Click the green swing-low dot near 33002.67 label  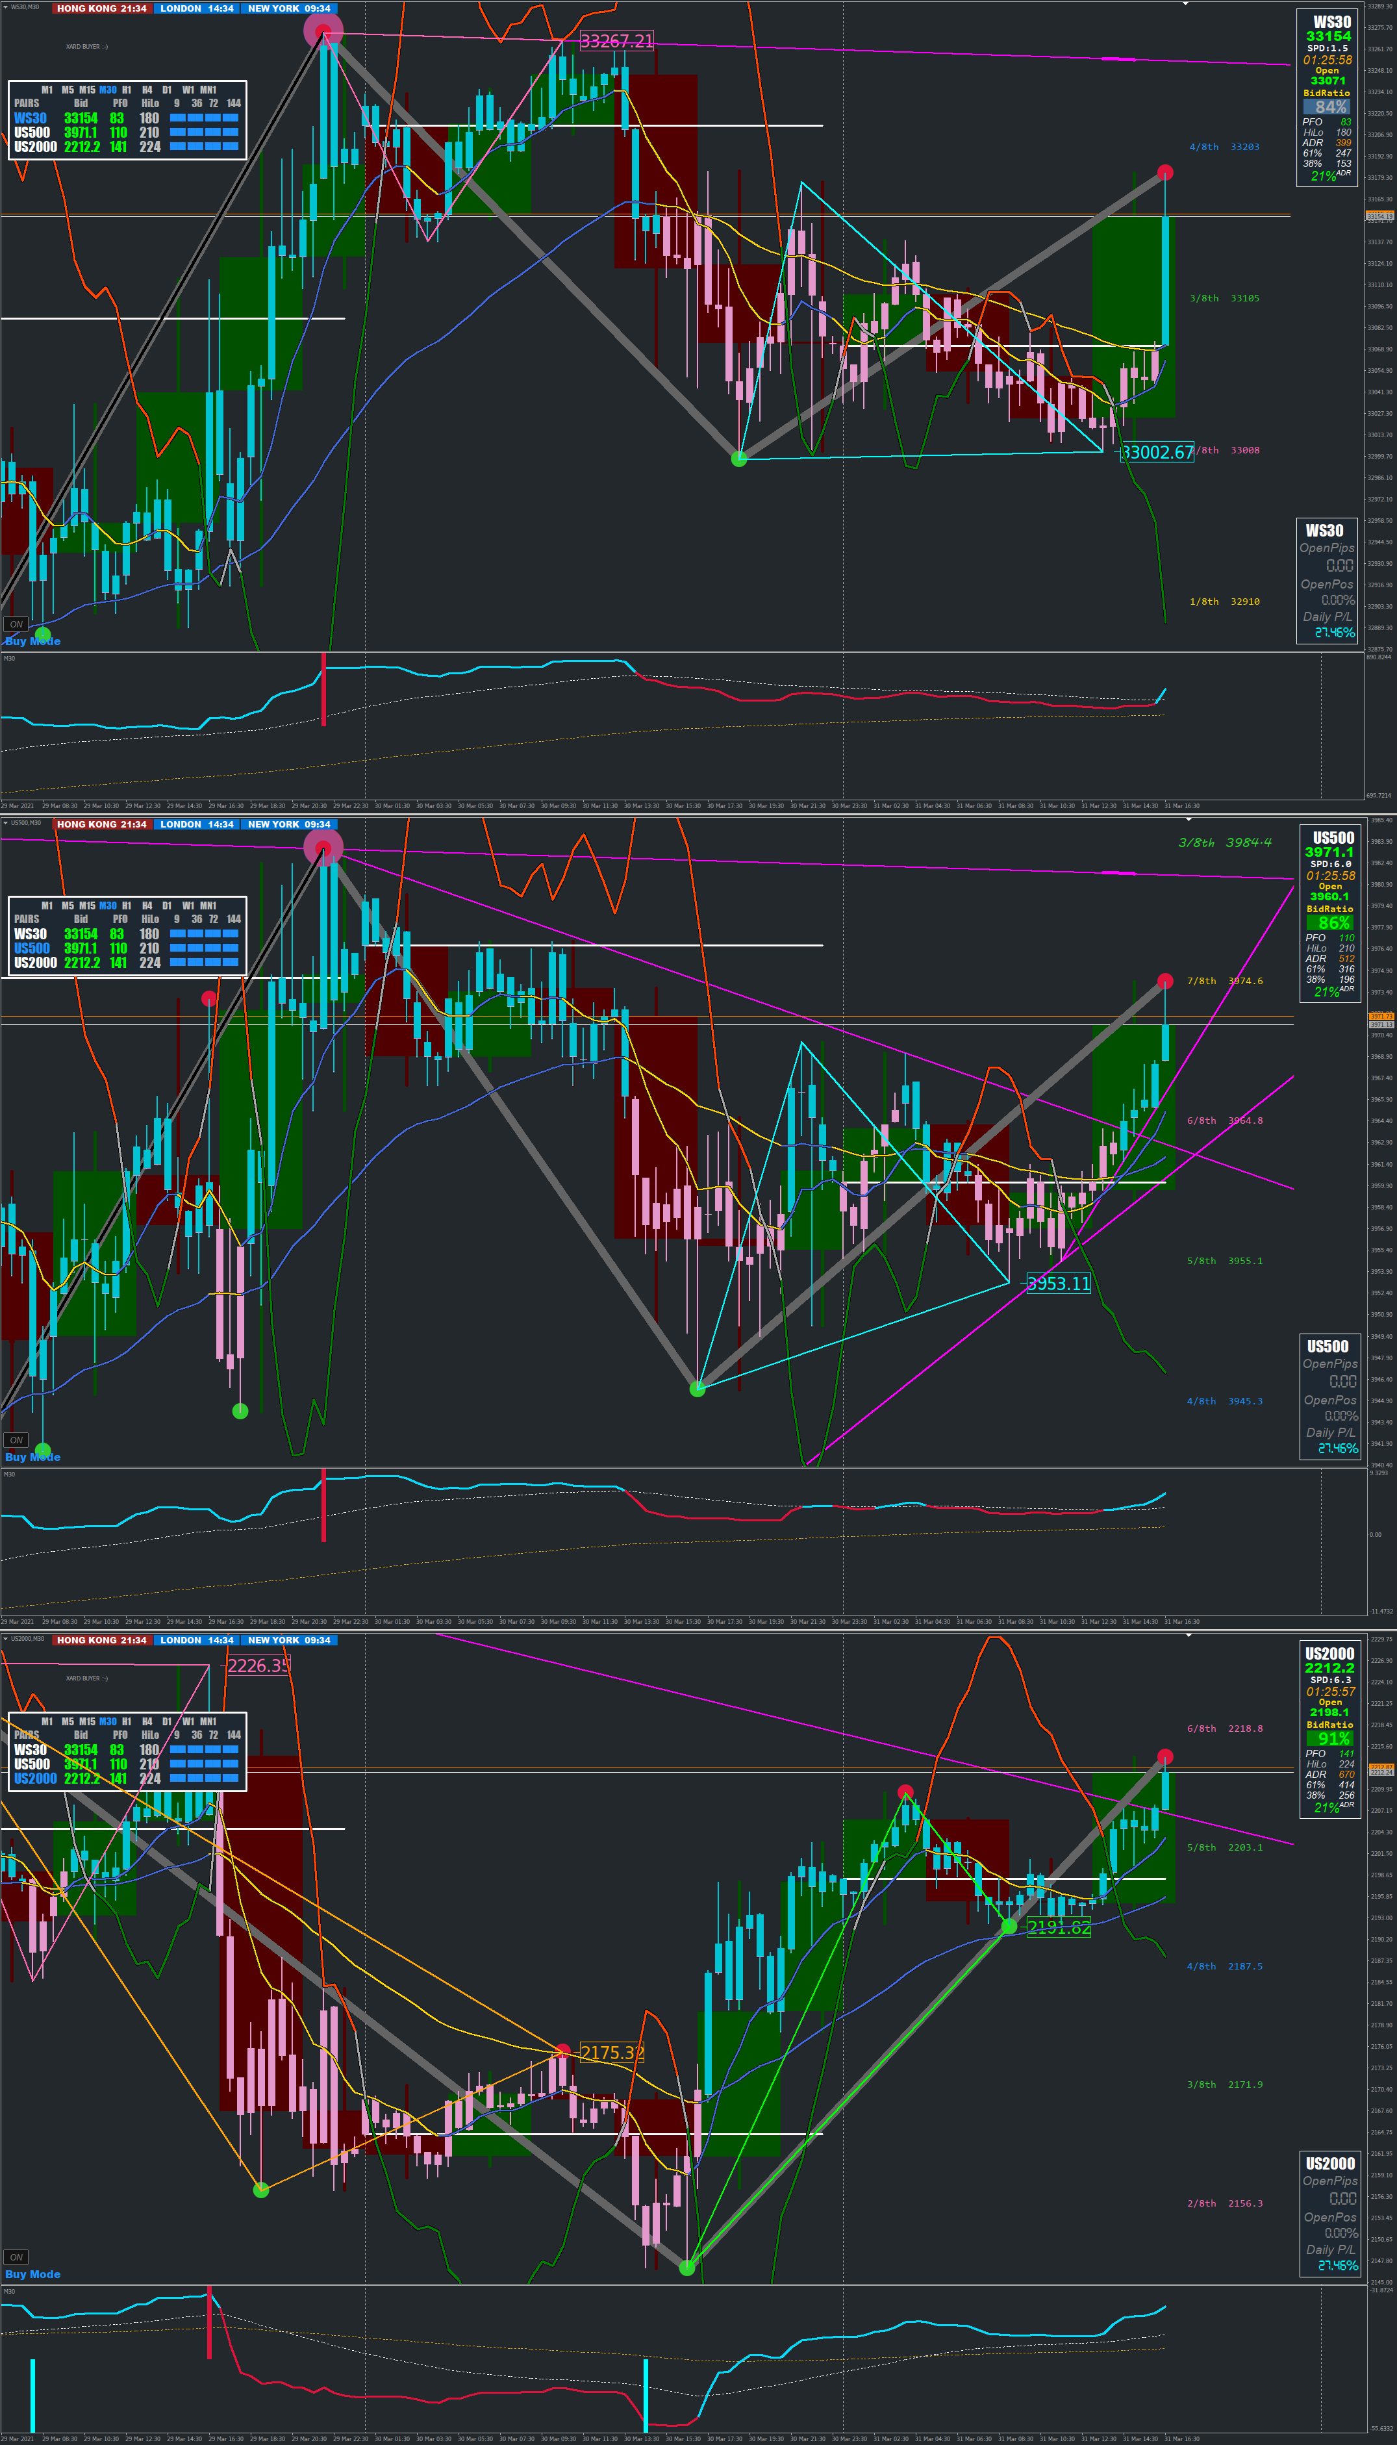pos(739,459)
